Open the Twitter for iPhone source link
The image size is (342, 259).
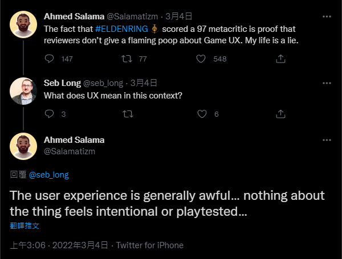point(150,245)
